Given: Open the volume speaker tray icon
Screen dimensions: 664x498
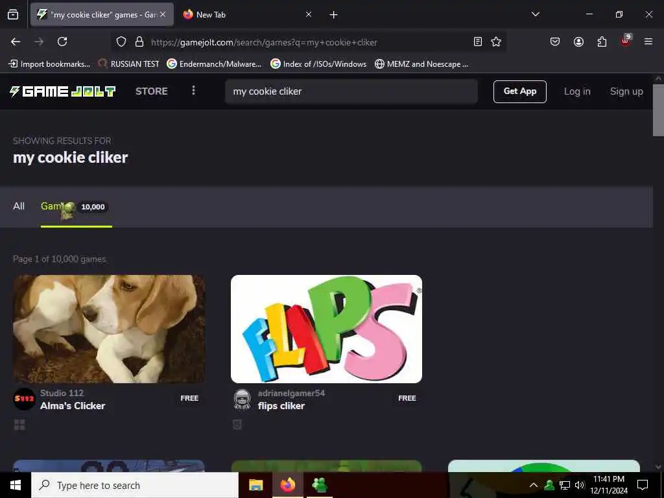Looking at the screenshot, I should point(579,485).
